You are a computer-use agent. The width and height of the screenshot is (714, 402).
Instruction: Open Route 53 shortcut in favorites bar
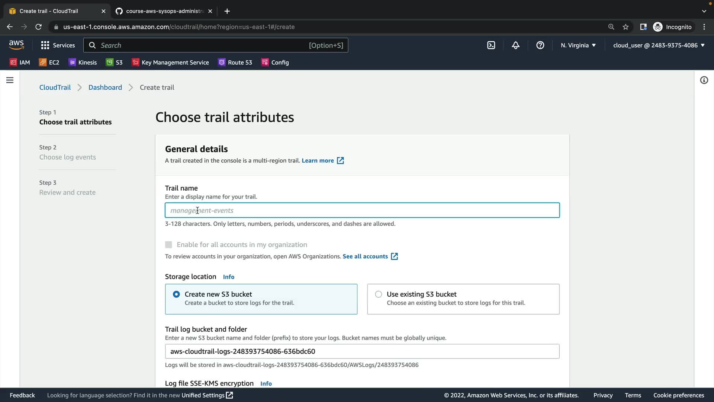pyautogui.click(x=235, y=63)
